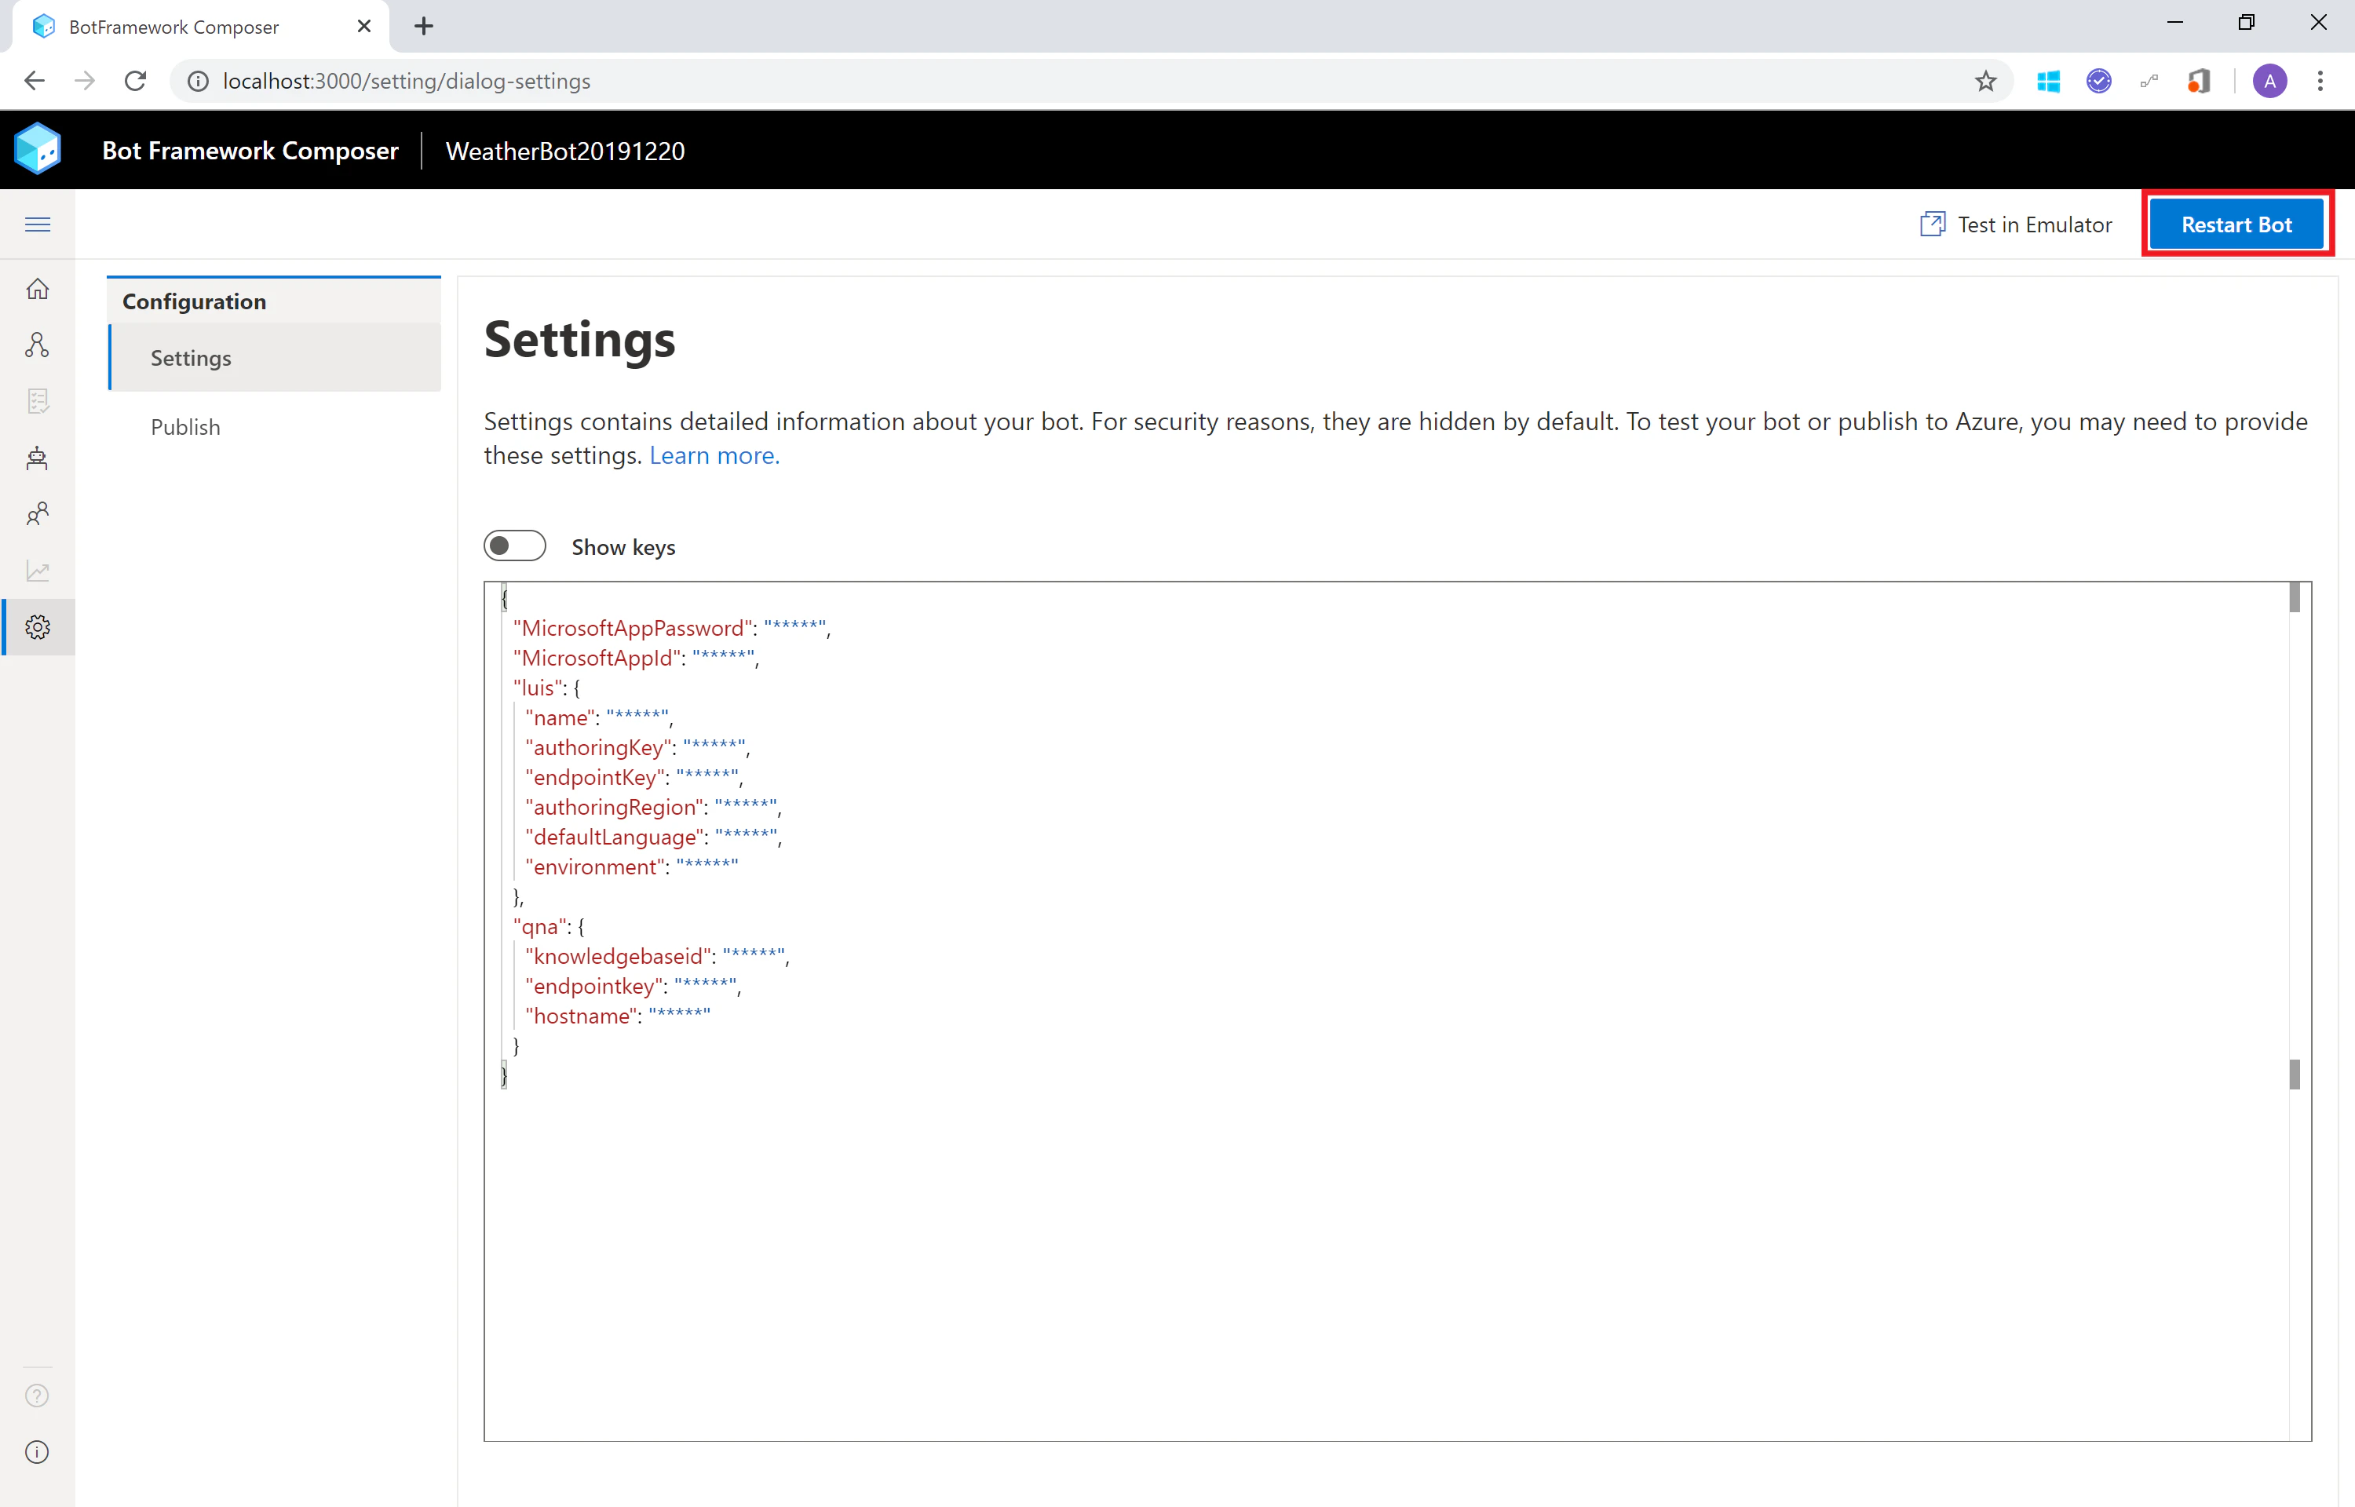Click the WeatherBot20191220 project name

tap(564, 151)
